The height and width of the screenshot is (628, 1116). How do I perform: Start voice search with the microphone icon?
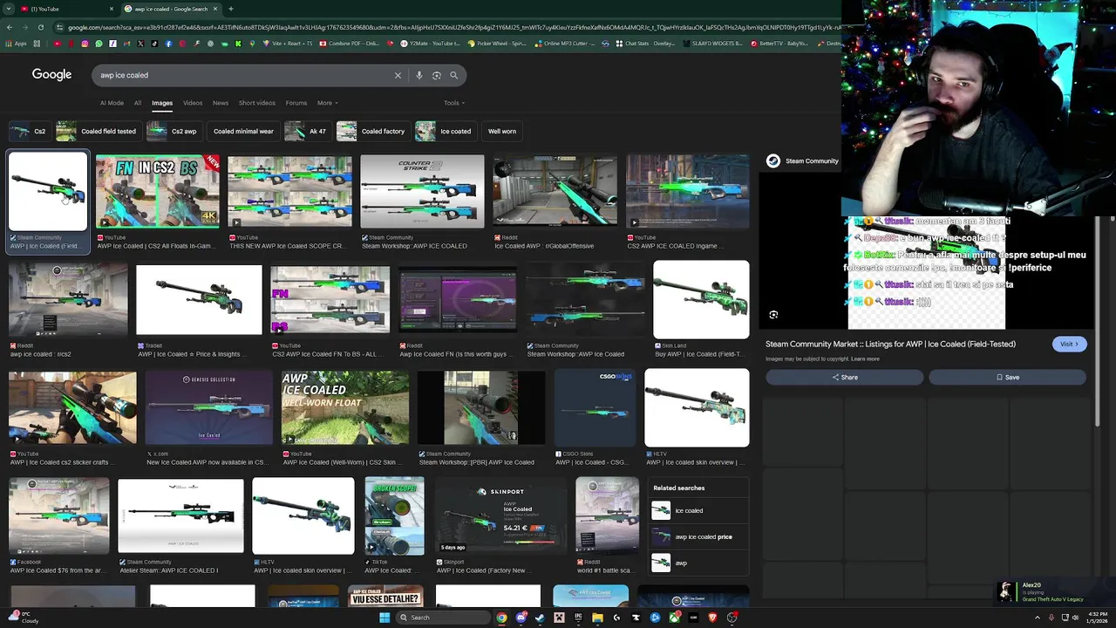coord(419,75)
